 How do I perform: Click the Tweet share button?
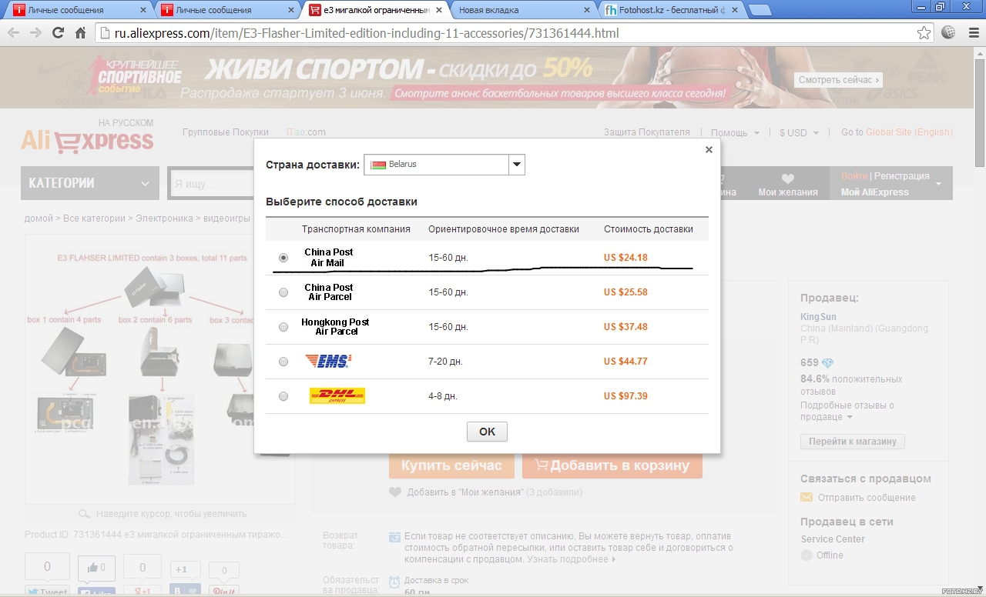click(47, 591)
